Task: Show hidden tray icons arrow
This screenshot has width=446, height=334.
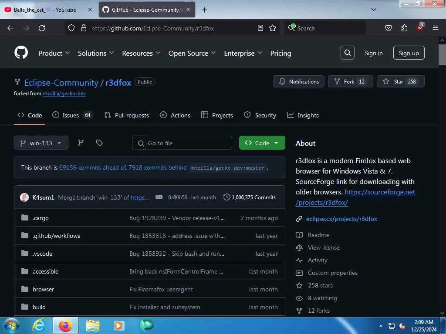Action: click(381, 326)
